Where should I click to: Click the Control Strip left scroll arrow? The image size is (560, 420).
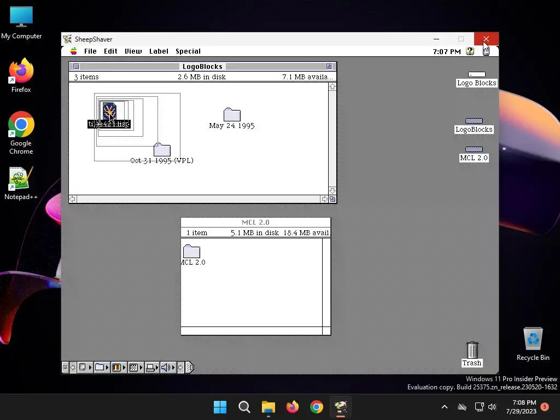73,367
